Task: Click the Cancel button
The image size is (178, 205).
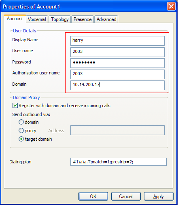Action: pos(126,197)
